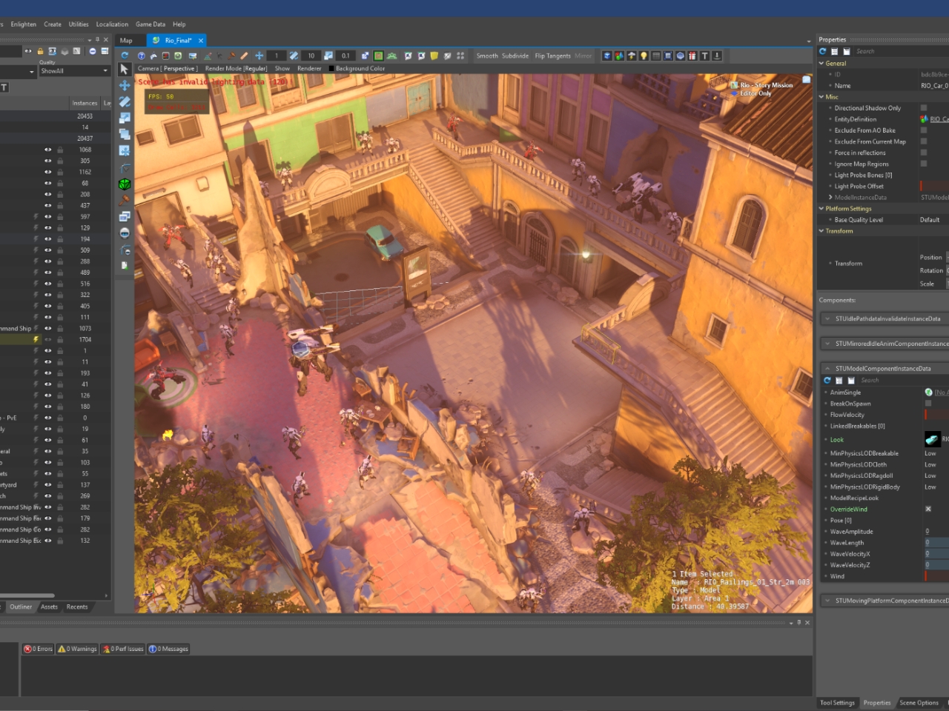Click the help question mark icon
The width and height of the screenshot is (949, 711).
[x=141, y=56]
